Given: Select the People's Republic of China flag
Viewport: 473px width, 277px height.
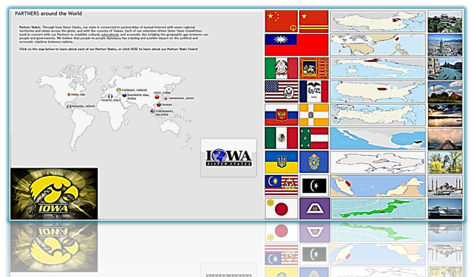Looking at the screenshot, I should (282, 21).
